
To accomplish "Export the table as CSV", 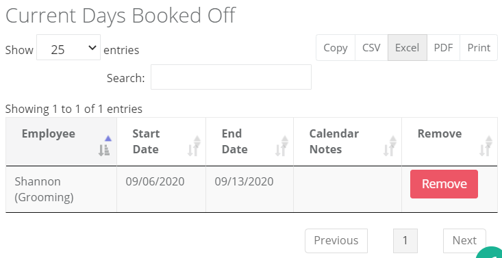I will pos(371,48).
